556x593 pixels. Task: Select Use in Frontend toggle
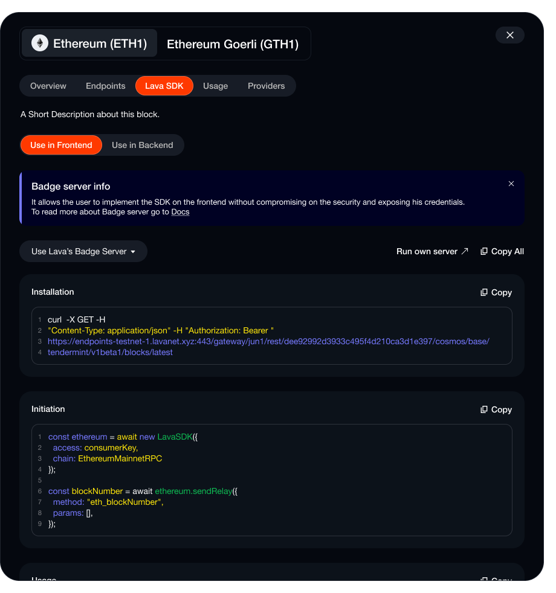pyautogui.click(x=61, y=145)
